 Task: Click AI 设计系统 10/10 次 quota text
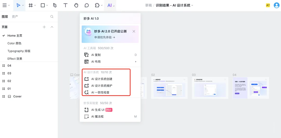click(x=98, y=72)
